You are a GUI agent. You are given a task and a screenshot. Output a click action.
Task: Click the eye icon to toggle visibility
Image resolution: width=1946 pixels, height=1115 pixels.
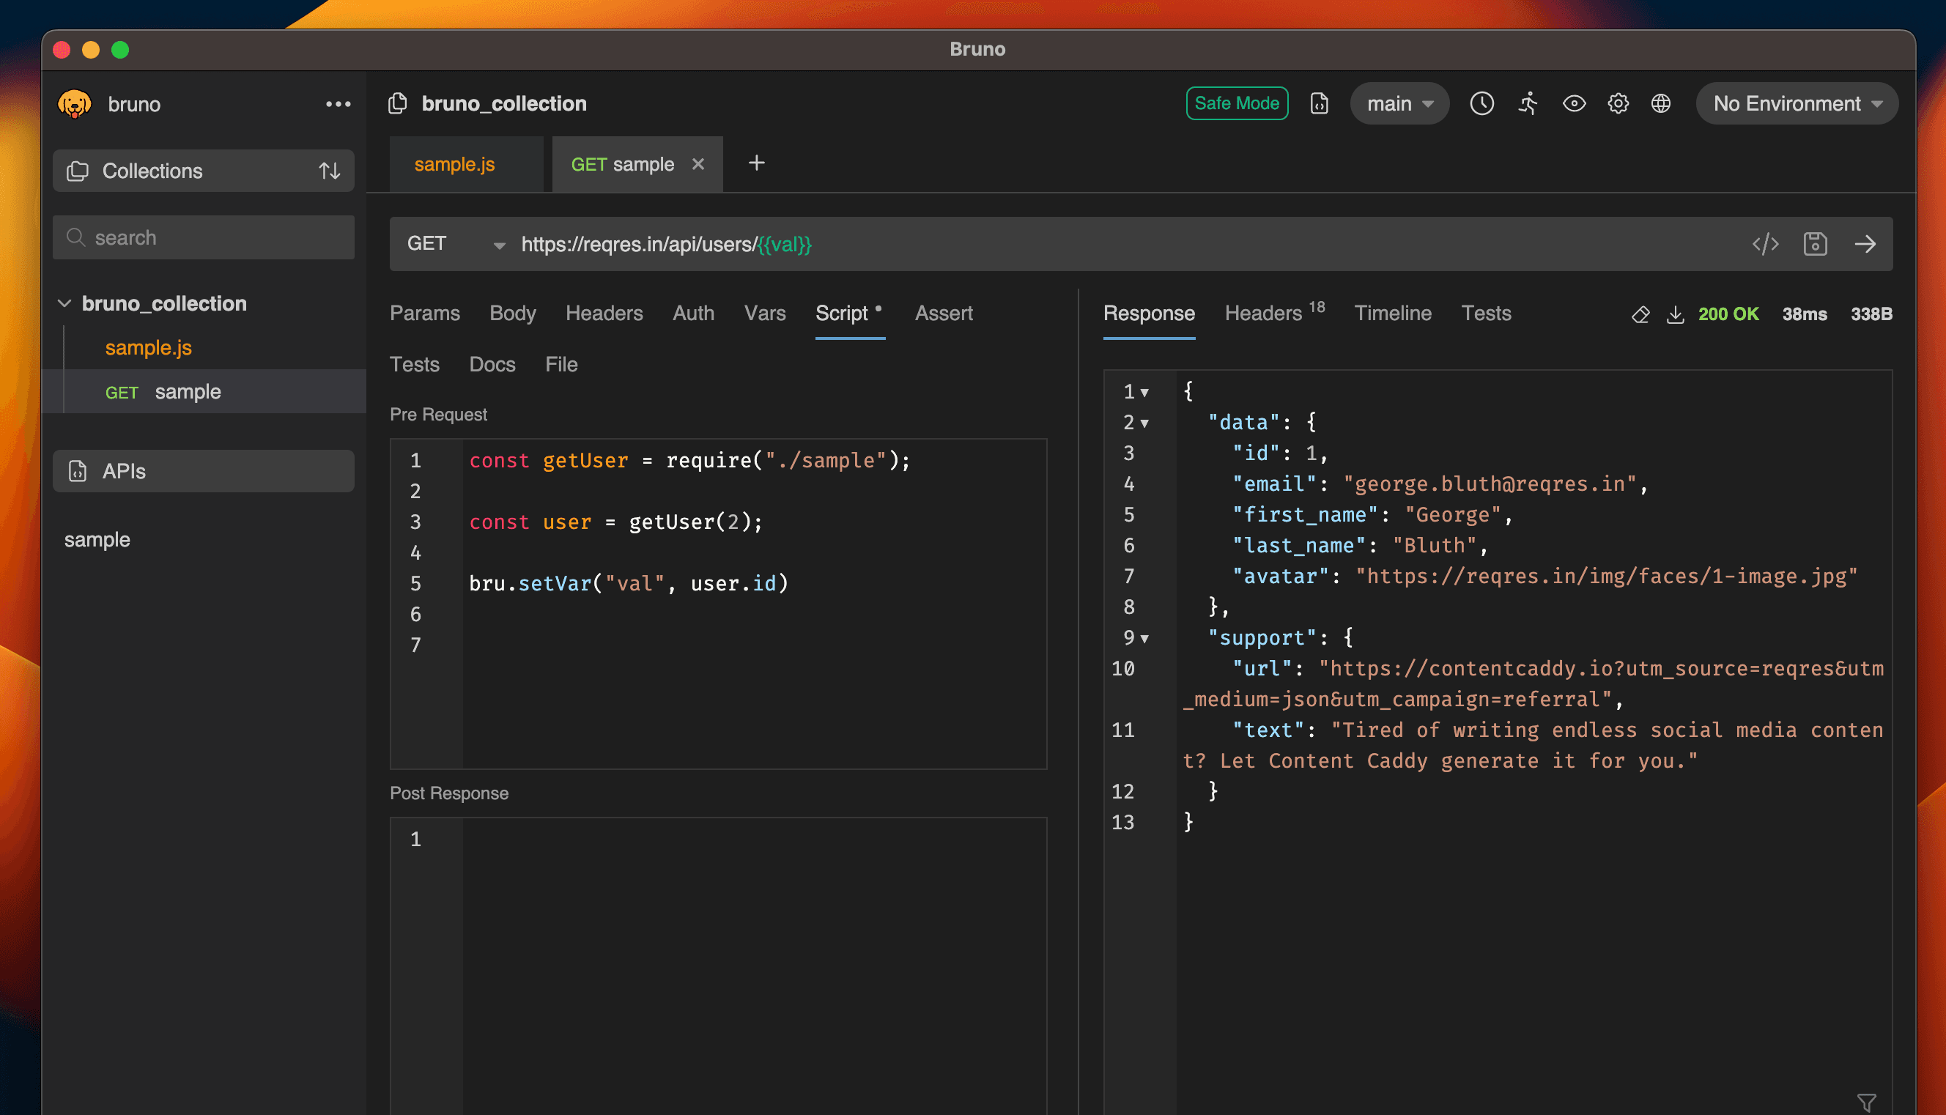[x=1574, y=103]
